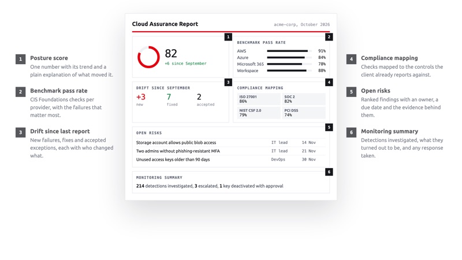Screen dimensions: 462x260
Task: Click the 78% value for Microsoft 365
Action: click(322, 64)
